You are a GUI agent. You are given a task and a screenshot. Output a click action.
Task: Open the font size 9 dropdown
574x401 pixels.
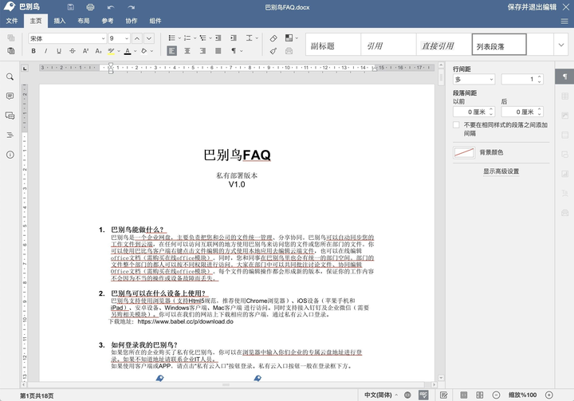(127, 38)
